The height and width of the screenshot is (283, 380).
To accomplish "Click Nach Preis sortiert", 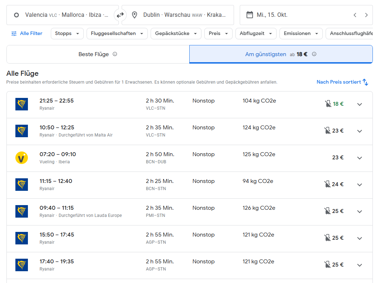I will click(342, 82).
